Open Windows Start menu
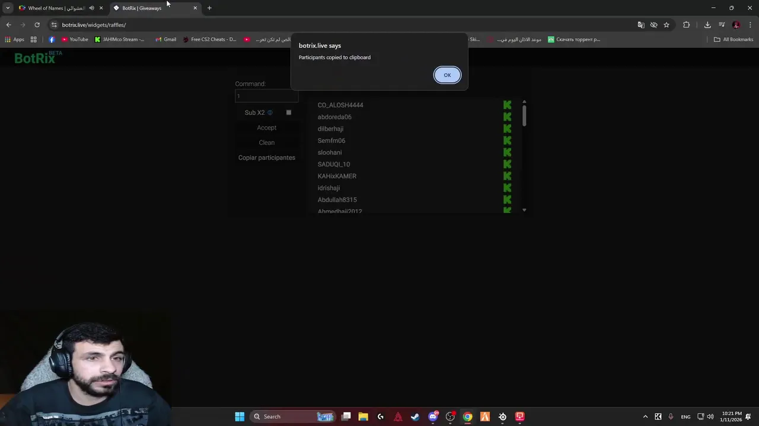This screenshot has height=426, width=759. 240,417
